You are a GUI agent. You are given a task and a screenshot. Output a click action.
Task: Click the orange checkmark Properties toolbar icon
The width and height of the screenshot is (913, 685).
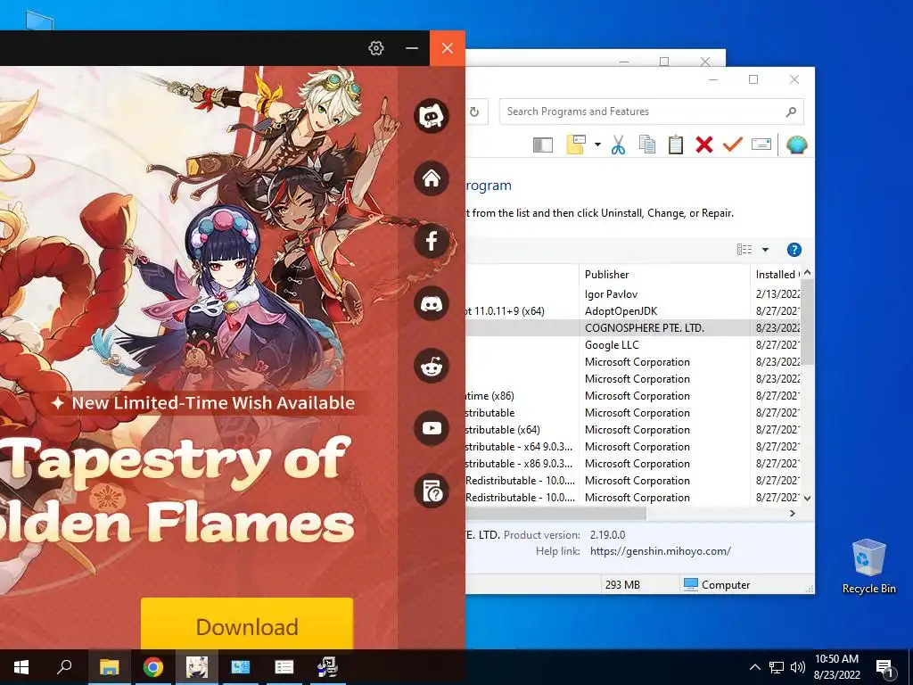click(733, 144)
